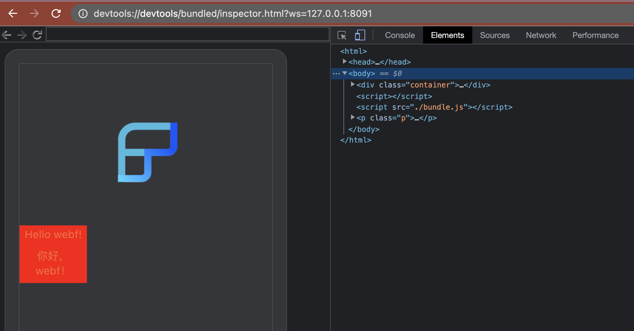Image resolution: width=634 pixels, height=331 pixels.
Task: Open the Sources tab
Action: tap(495, 35)
